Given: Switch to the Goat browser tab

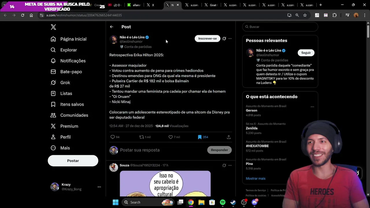Looking at the screenshot, I should tap(211, 5).
